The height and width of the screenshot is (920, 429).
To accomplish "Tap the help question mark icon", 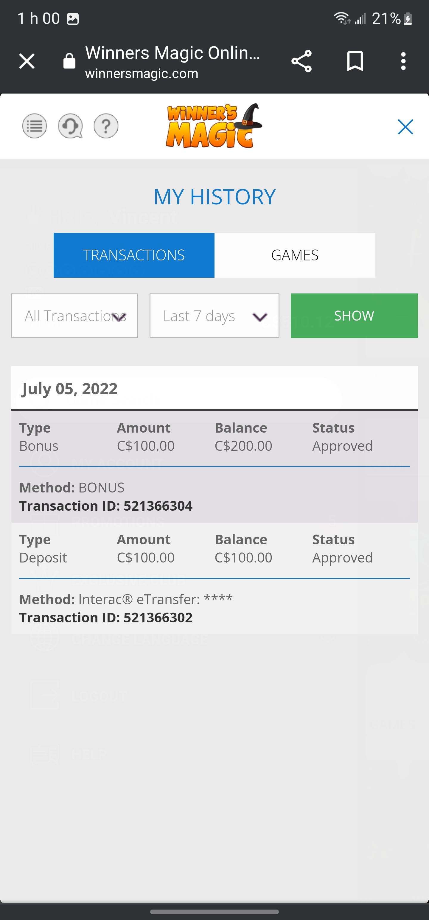I will pos(106,126).
